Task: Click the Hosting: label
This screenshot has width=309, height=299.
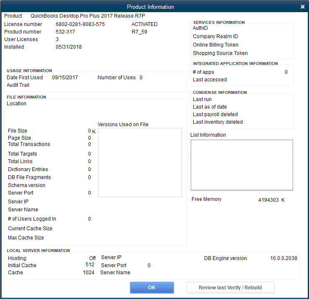Action: (18, 258)
